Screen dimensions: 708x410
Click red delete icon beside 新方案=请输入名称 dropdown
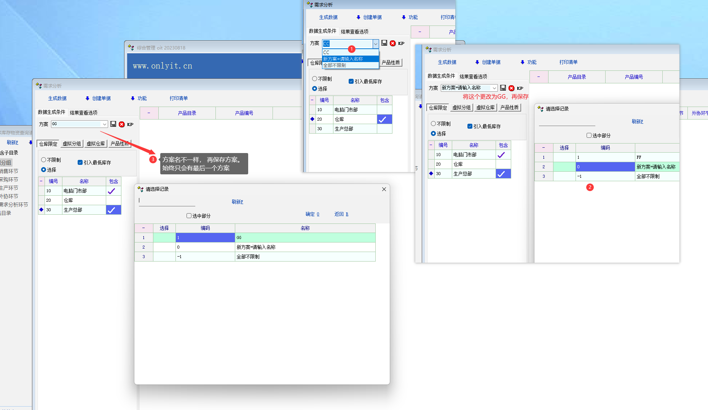pos(512,88)
